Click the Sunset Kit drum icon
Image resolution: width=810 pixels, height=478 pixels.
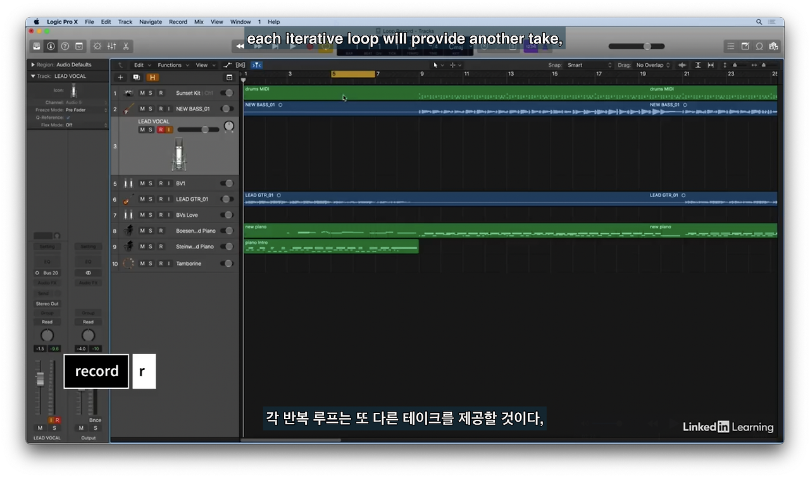point(128,93)
